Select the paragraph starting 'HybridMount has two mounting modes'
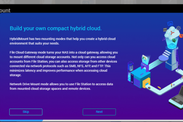 63,41
